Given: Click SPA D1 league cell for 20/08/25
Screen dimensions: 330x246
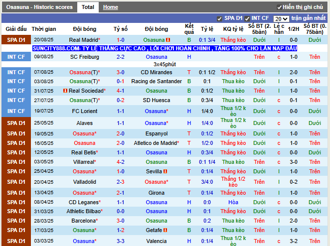Looking at the screenshot, I should (x=16, y=40).
